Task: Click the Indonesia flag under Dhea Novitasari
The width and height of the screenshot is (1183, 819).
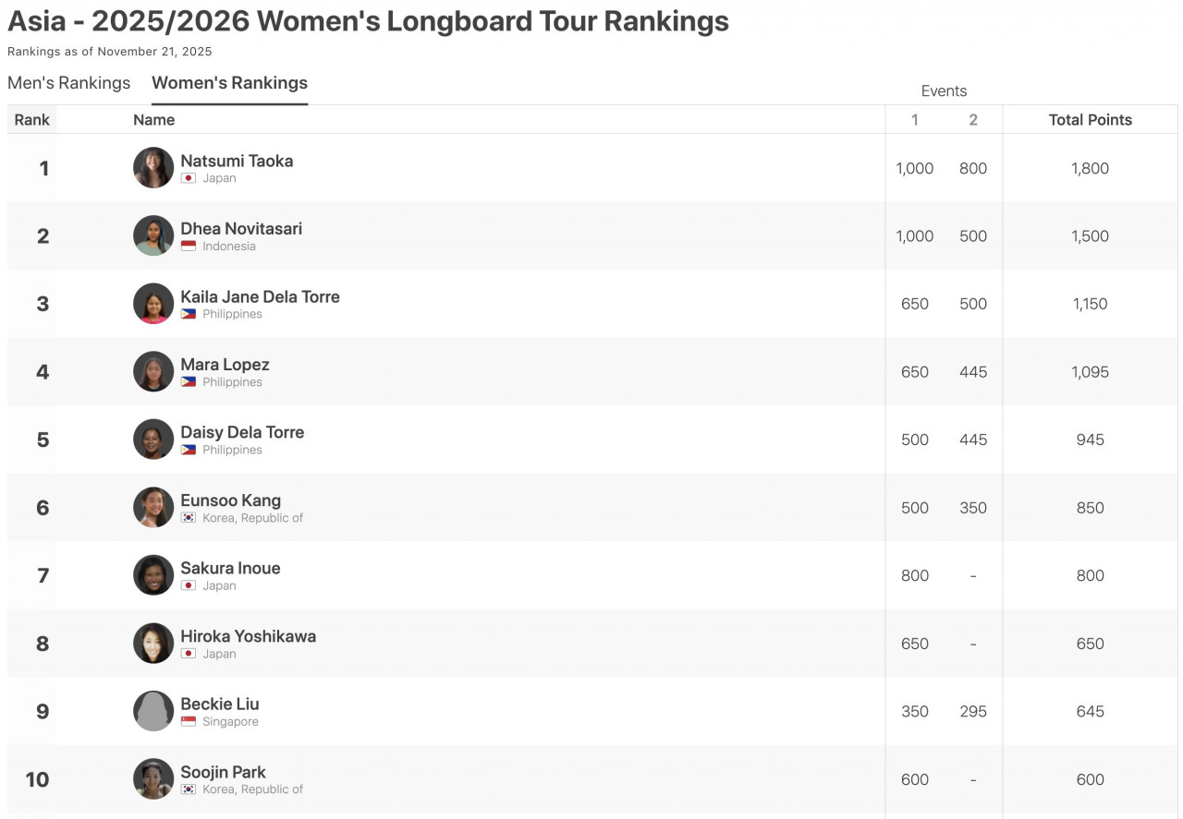Action: click(189, 247)
